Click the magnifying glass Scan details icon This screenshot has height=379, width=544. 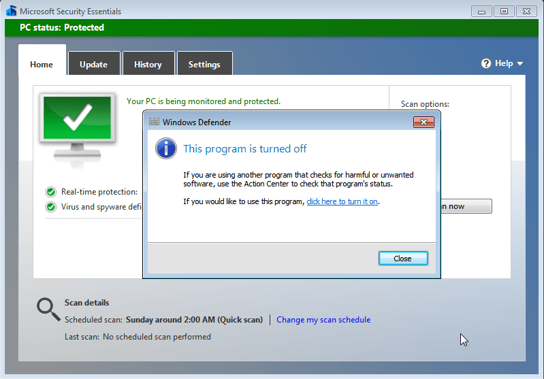point(48,310)
